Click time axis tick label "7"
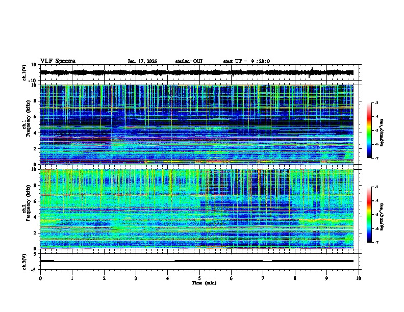The image size is (404, 312). (263, 278)
